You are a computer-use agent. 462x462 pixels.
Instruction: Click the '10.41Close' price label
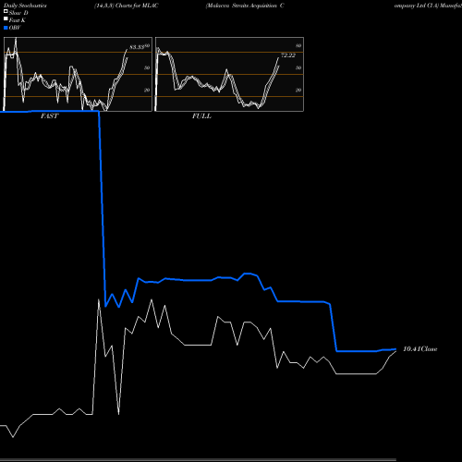point(420,349)
